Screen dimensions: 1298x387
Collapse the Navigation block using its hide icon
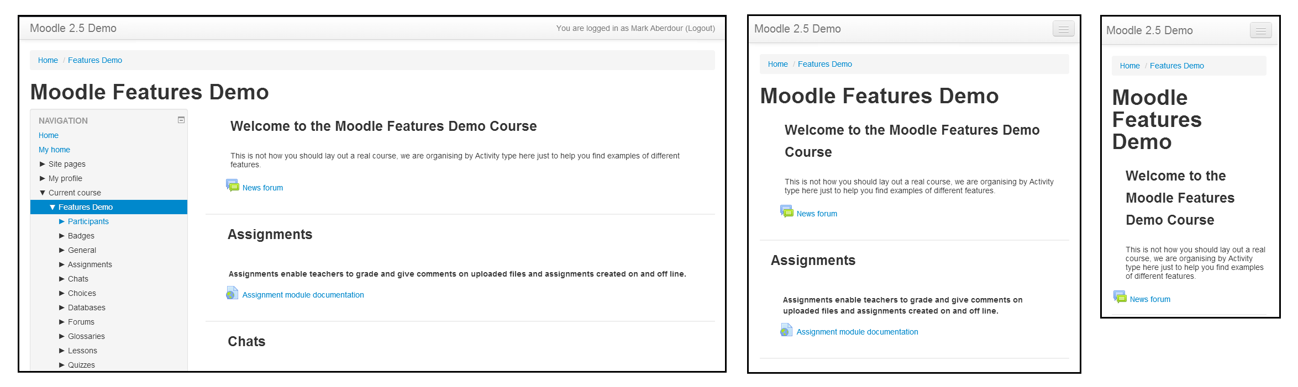pyautogui.click(x=181, y=120)
